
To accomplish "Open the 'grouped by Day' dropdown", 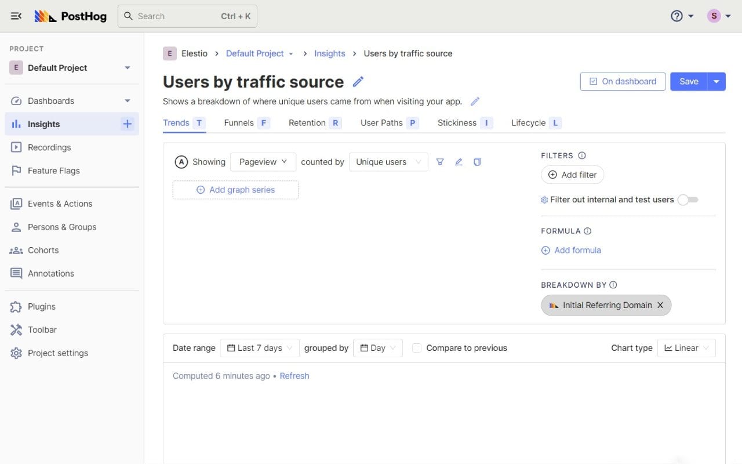I will click(377, 347).
